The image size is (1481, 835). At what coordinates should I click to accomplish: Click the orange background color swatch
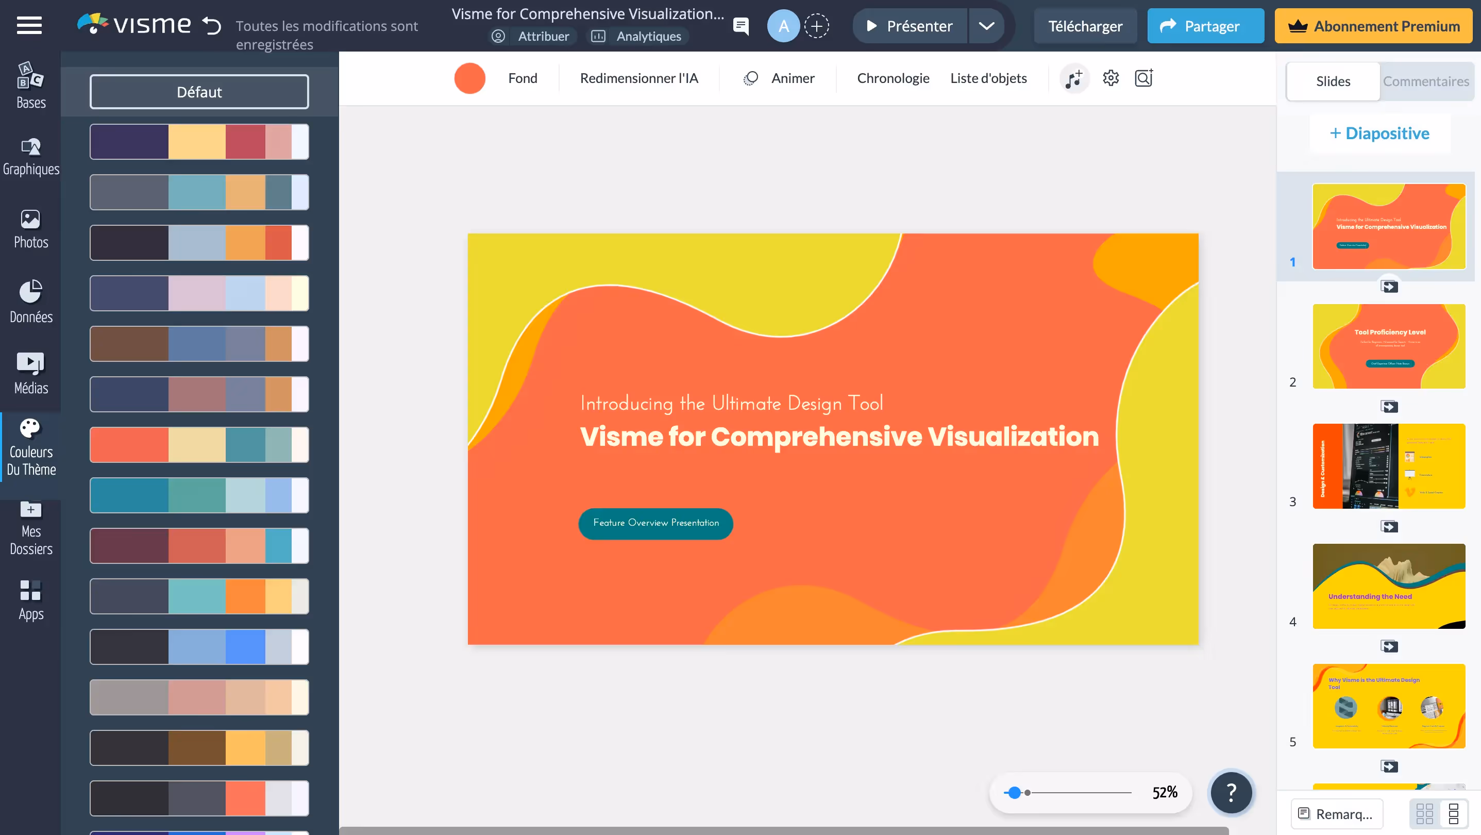(470, 78)
